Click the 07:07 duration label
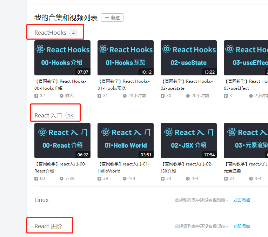Viewport: 268px width, 237px height. coord(83,72)
